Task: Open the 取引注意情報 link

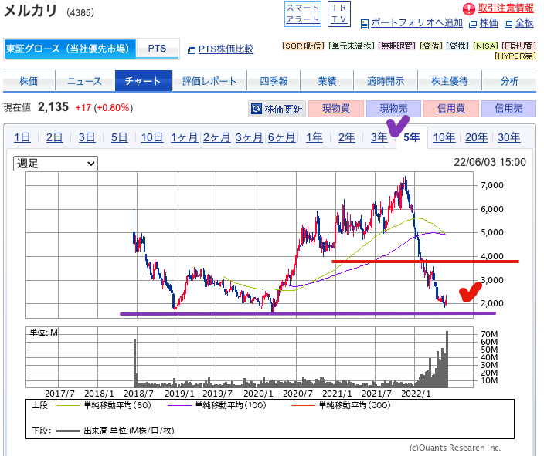Action: tap(505, 8)
